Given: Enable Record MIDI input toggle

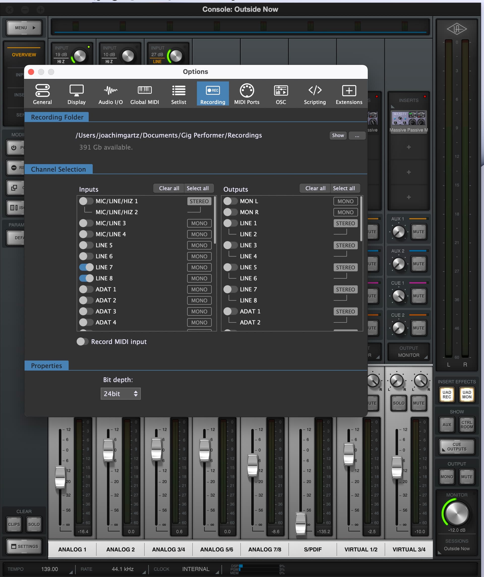Looking at the screenshot, I should pos(82,342).
